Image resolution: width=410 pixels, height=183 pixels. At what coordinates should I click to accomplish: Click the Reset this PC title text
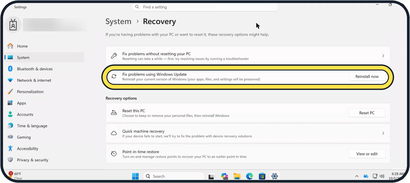[x=134, y=111]
